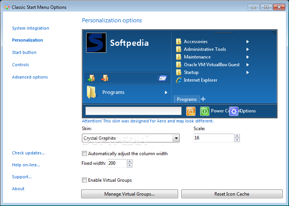This screenshot has height=206, width=289.
Task: Expand the Accessories submenu arrow
Action: pos(248,42)
